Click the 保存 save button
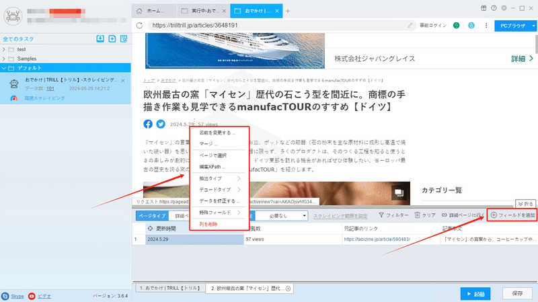 517,293
